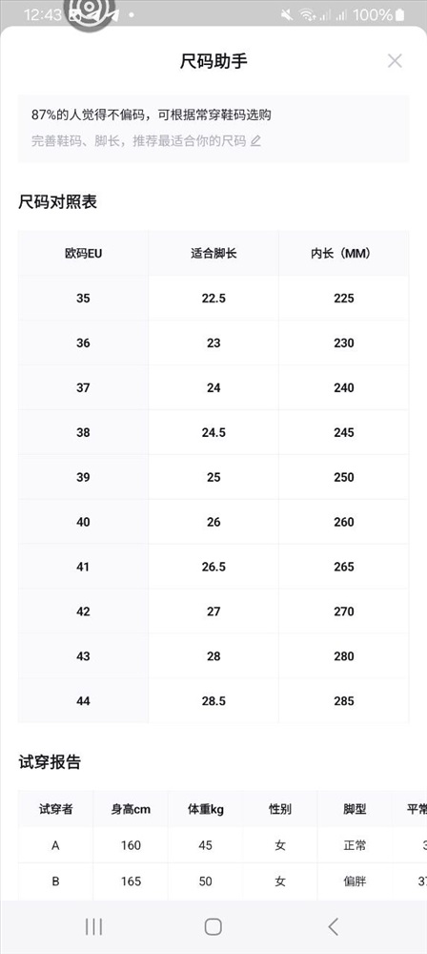Tap the 内长（MM） column header
The width and height of the screenshot is (427, 954).
344,254
